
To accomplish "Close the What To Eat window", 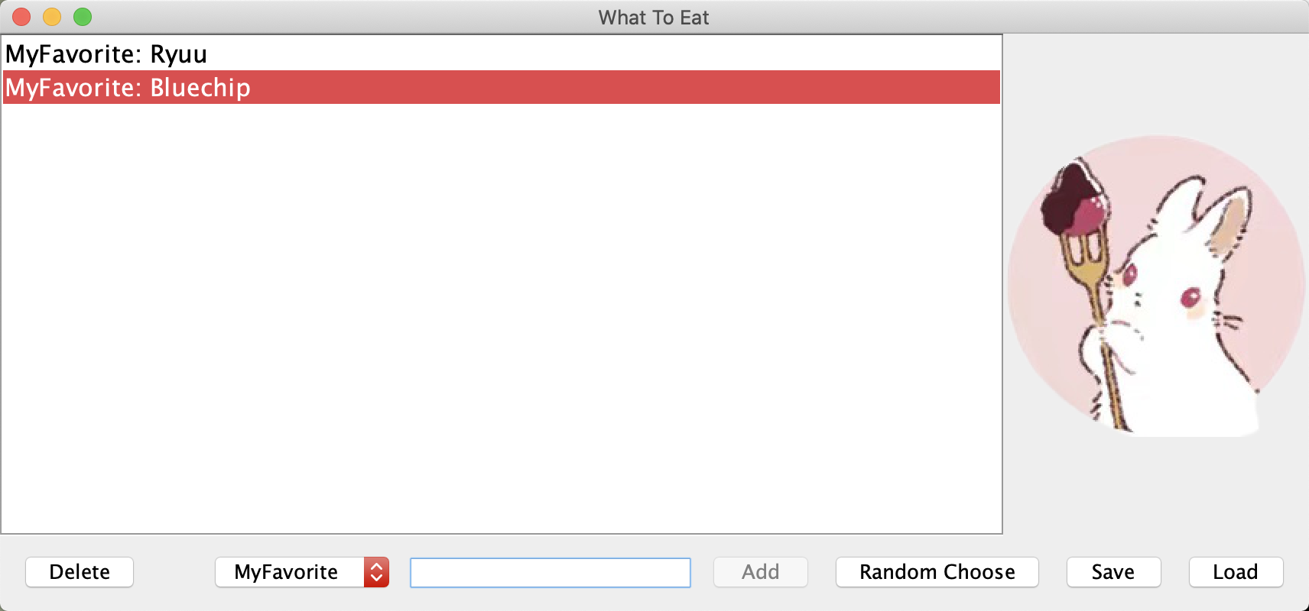I will pos(21,17).
